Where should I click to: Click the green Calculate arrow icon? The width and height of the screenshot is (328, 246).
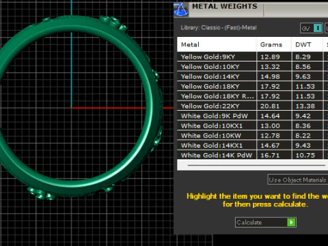click(291, 222)
